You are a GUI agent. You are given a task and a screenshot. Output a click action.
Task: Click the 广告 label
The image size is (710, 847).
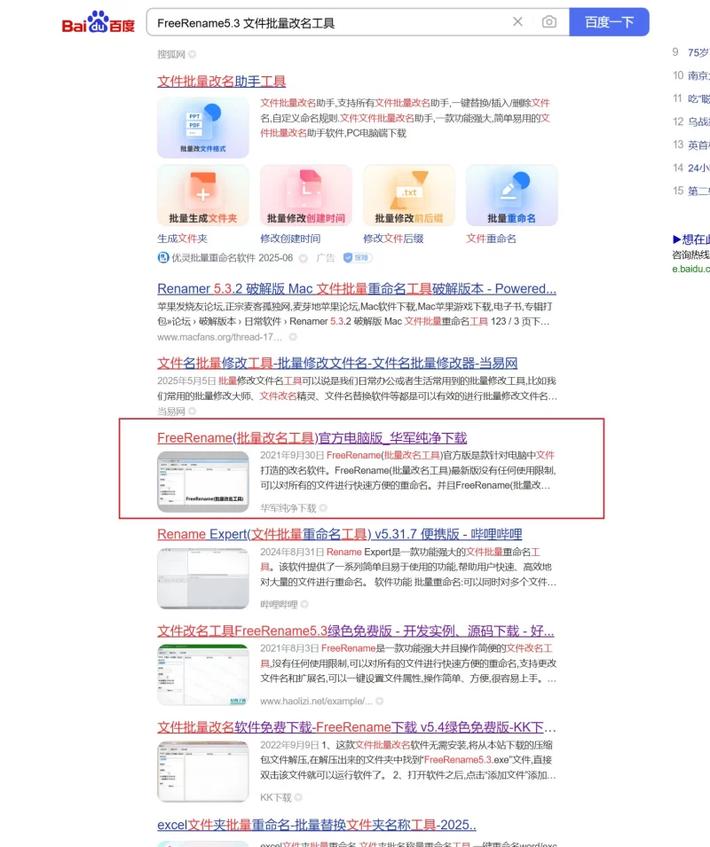coord(326,258)
